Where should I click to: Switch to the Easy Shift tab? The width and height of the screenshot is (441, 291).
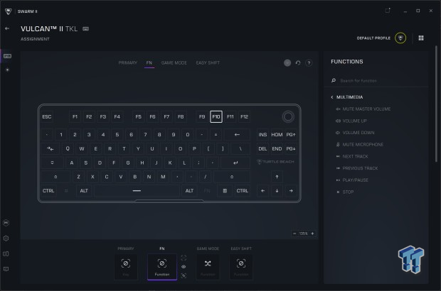tap(208, 63)
